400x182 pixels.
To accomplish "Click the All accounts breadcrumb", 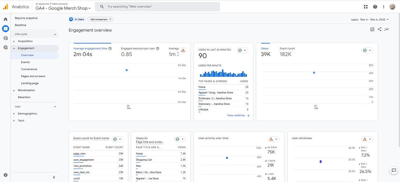I will pyautogui.click(x=42, y=4).
